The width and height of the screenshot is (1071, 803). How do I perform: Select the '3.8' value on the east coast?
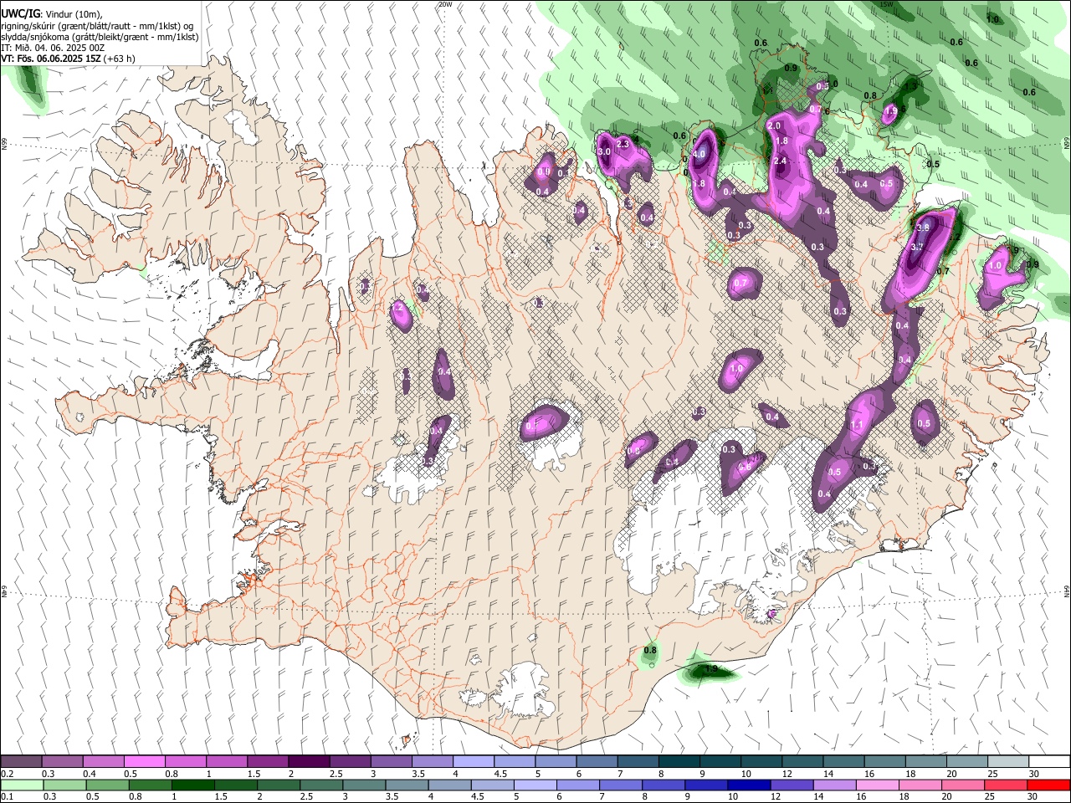pos(924,228)
